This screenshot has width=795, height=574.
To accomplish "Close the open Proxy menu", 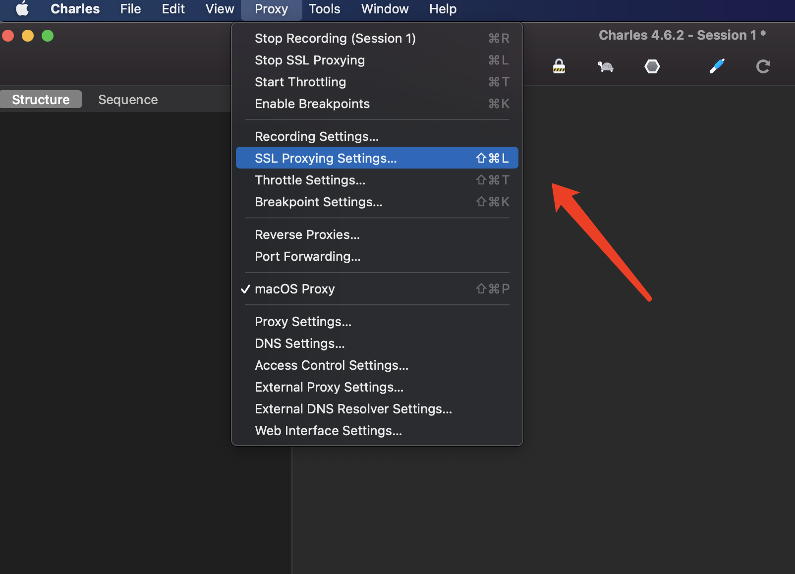I will 271,9.
